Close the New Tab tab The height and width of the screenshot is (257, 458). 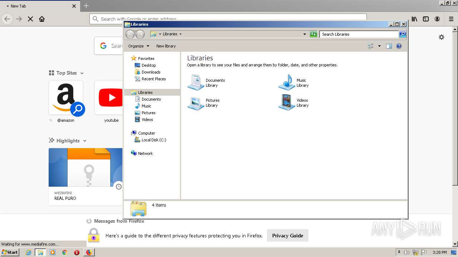pos(74,6)
